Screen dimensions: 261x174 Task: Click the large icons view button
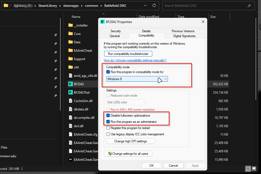tap(254, 169)
